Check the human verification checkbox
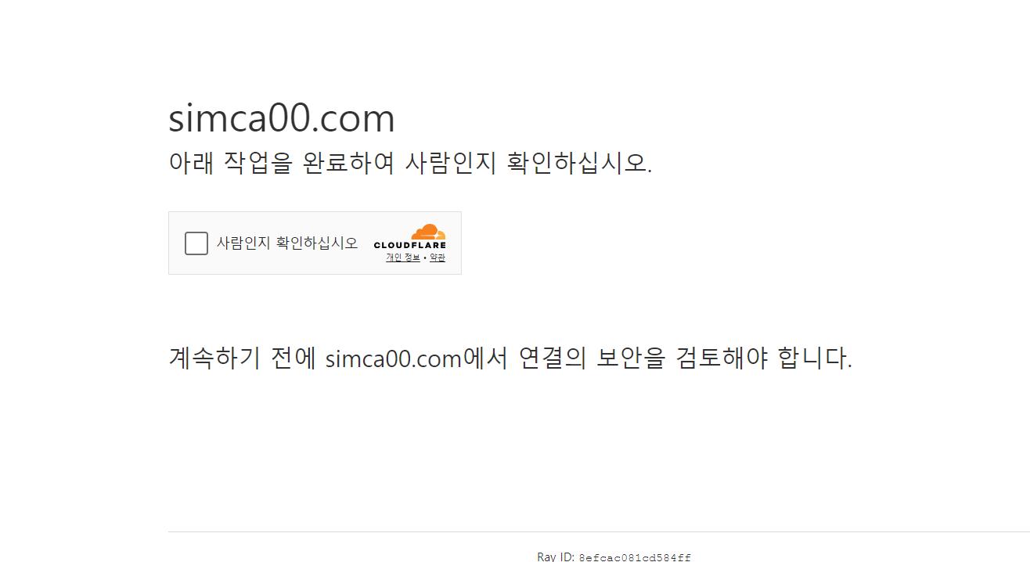The image size is (1030, 562). coord(196,243)
